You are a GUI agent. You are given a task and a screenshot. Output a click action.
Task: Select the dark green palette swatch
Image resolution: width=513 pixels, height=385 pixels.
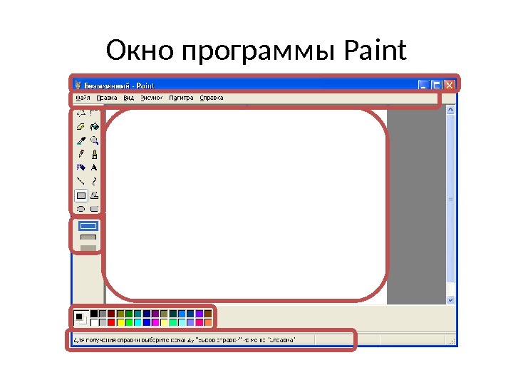(129, 314)
